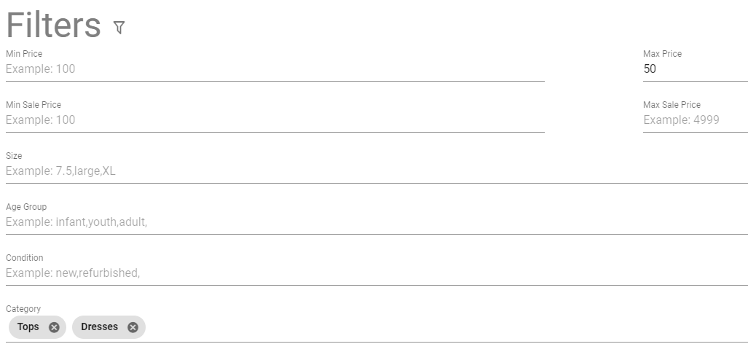Screen dimensions: 748x352
Task: Click the Max Sale Price field showing Example: 4999
Action: [x=696, y=120]
